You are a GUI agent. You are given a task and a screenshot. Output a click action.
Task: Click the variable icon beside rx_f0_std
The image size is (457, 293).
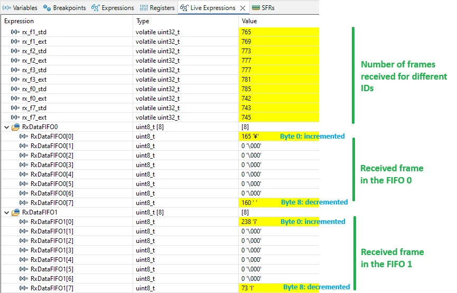pyautogui.click(x=15, y=89)
